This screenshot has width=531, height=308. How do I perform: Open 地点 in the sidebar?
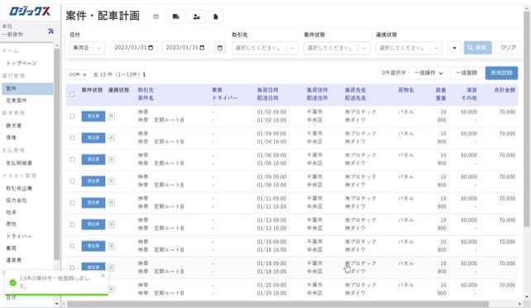(x=11, y=212)
